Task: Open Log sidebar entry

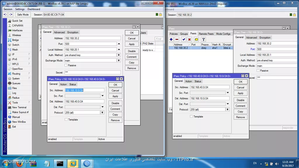Action: click(x=14, y=93)
